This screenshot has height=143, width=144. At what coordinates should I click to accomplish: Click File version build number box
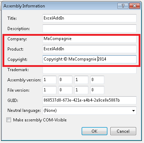tap(81, 90)
